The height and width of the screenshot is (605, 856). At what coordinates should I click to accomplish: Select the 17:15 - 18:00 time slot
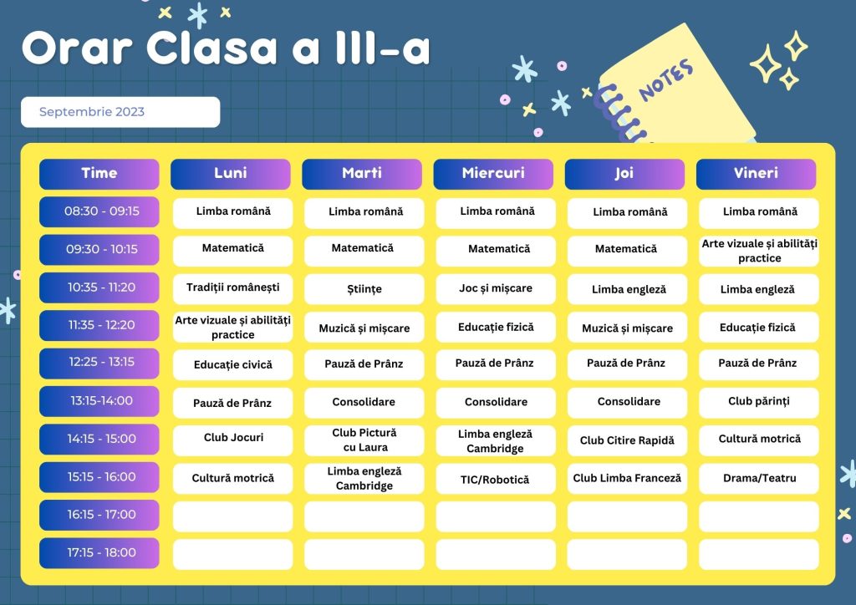coord(99,553)
